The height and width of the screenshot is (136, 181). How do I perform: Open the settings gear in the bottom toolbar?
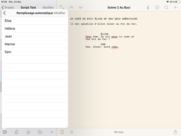[x=5, y=132]
